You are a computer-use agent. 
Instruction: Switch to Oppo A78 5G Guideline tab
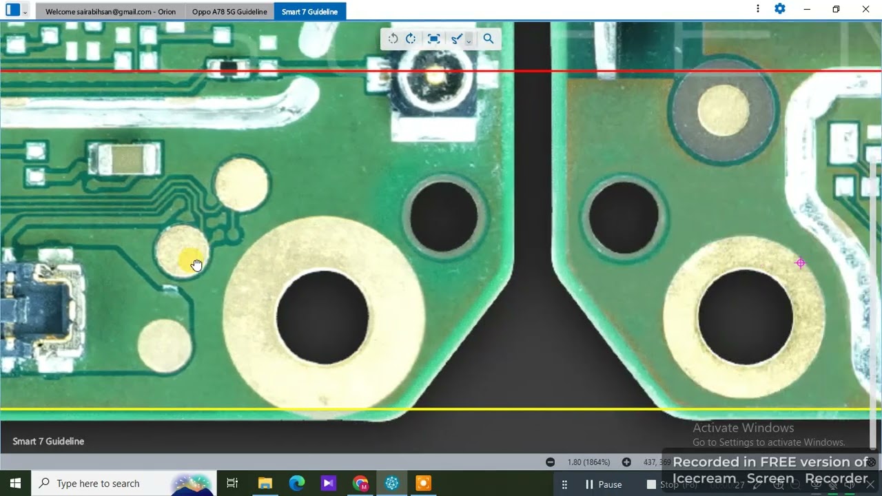pyautogui.click(x=229, y=12)
